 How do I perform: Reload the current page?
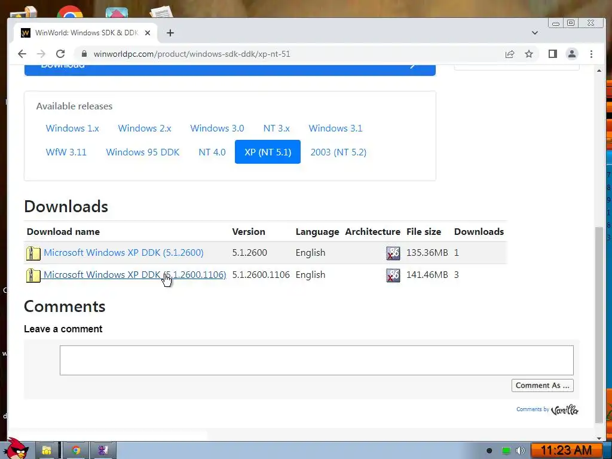(x=60, y=54)
